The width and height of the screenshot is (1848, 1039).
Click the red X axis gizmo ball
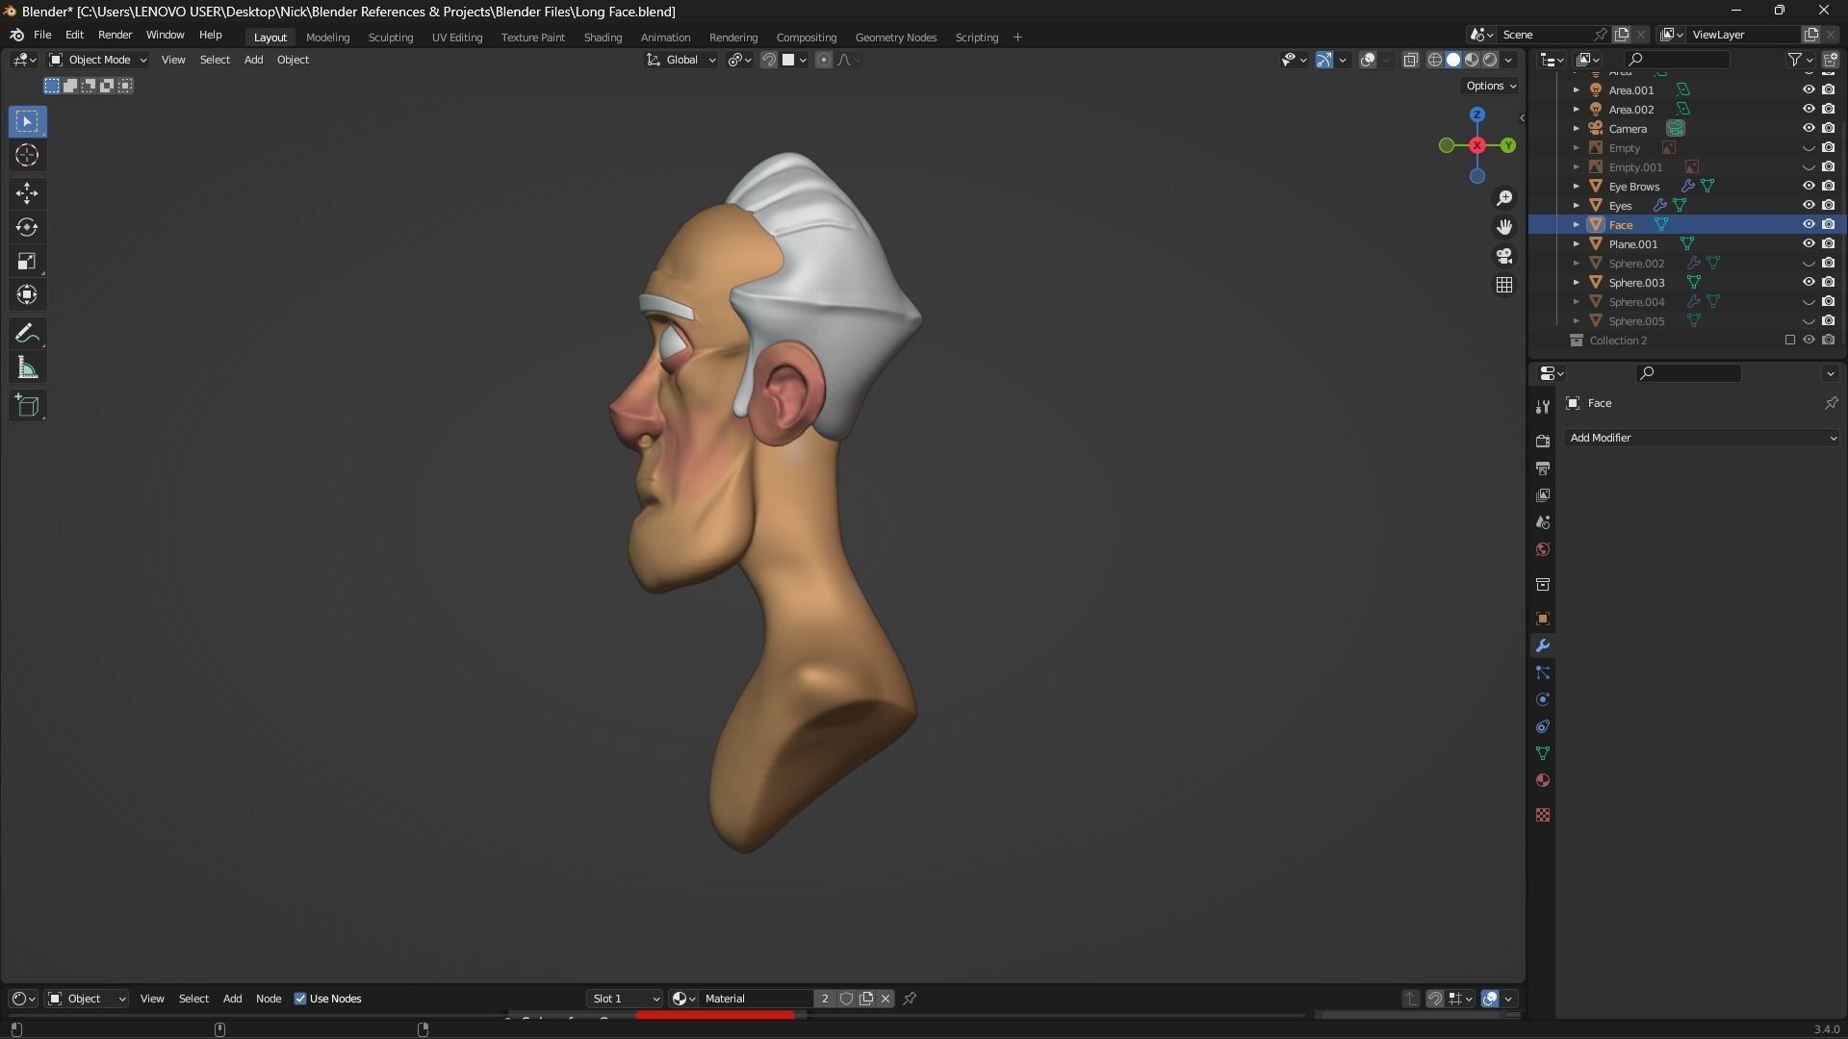click(x=1477, y=145)
